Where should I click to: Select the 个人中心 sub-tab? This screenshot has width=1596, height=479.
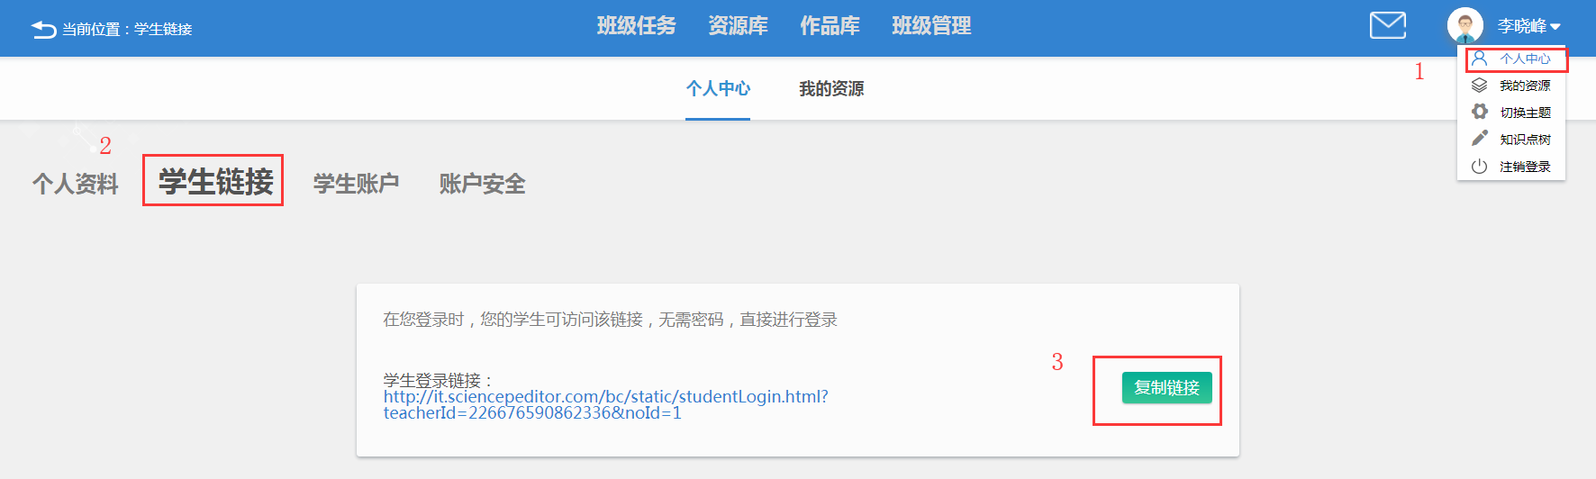(x=718, y=89)
